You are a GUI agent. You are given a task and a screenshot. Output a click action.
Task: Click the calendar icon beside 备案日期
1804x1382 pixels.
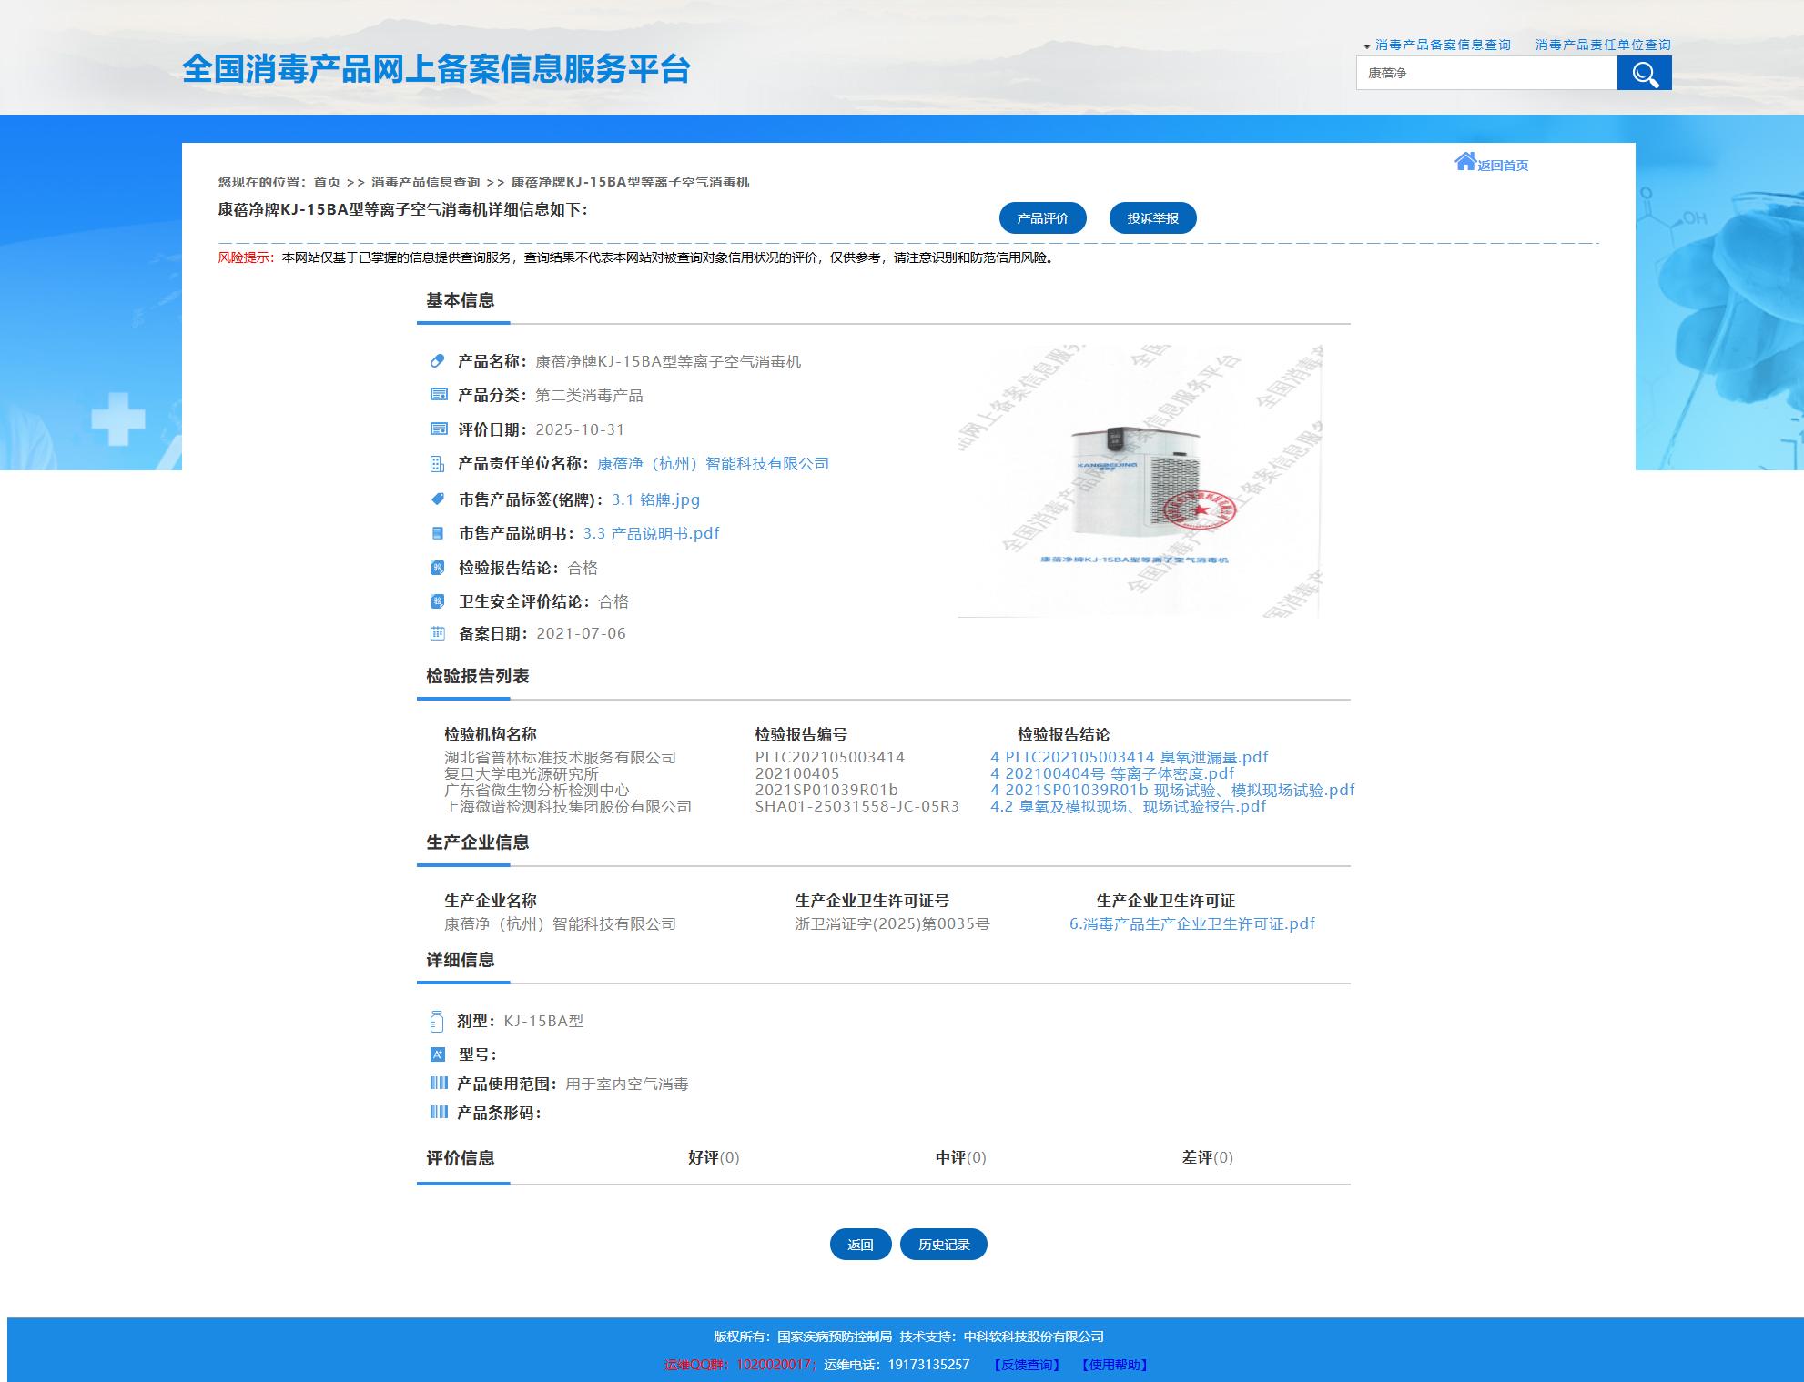[x=438, y=633]
